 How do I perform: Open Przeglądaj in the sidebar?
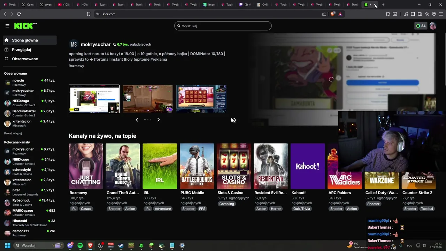click(29, 50)
